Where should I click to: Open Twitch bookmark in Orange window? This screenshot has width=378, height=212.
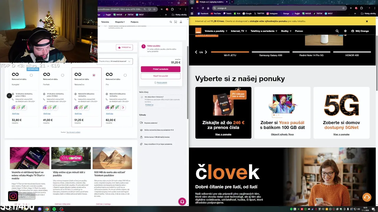coord(227,14)
